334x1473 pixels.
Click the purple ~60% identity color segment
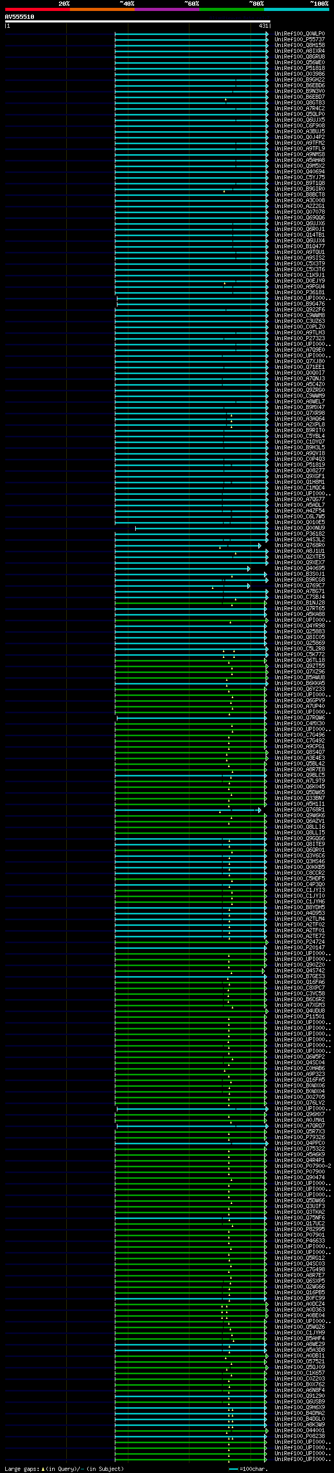pos(168,9)
